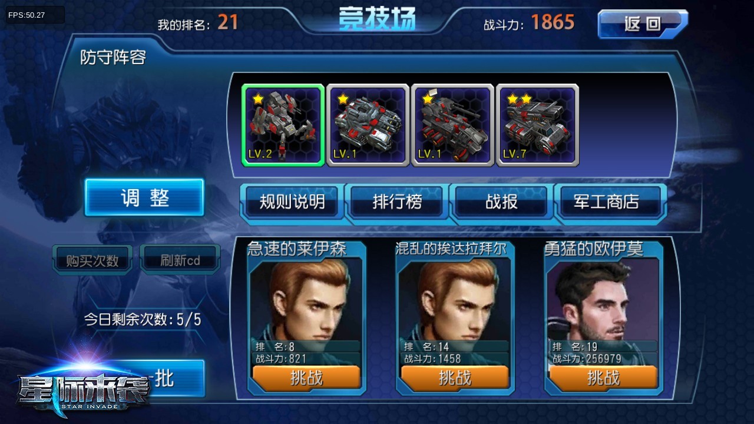Challenge opponent 勇猛的欧伊莫 ranked 19
The image size is (754, 424).
pyautogui.click(x=604, y=377)
